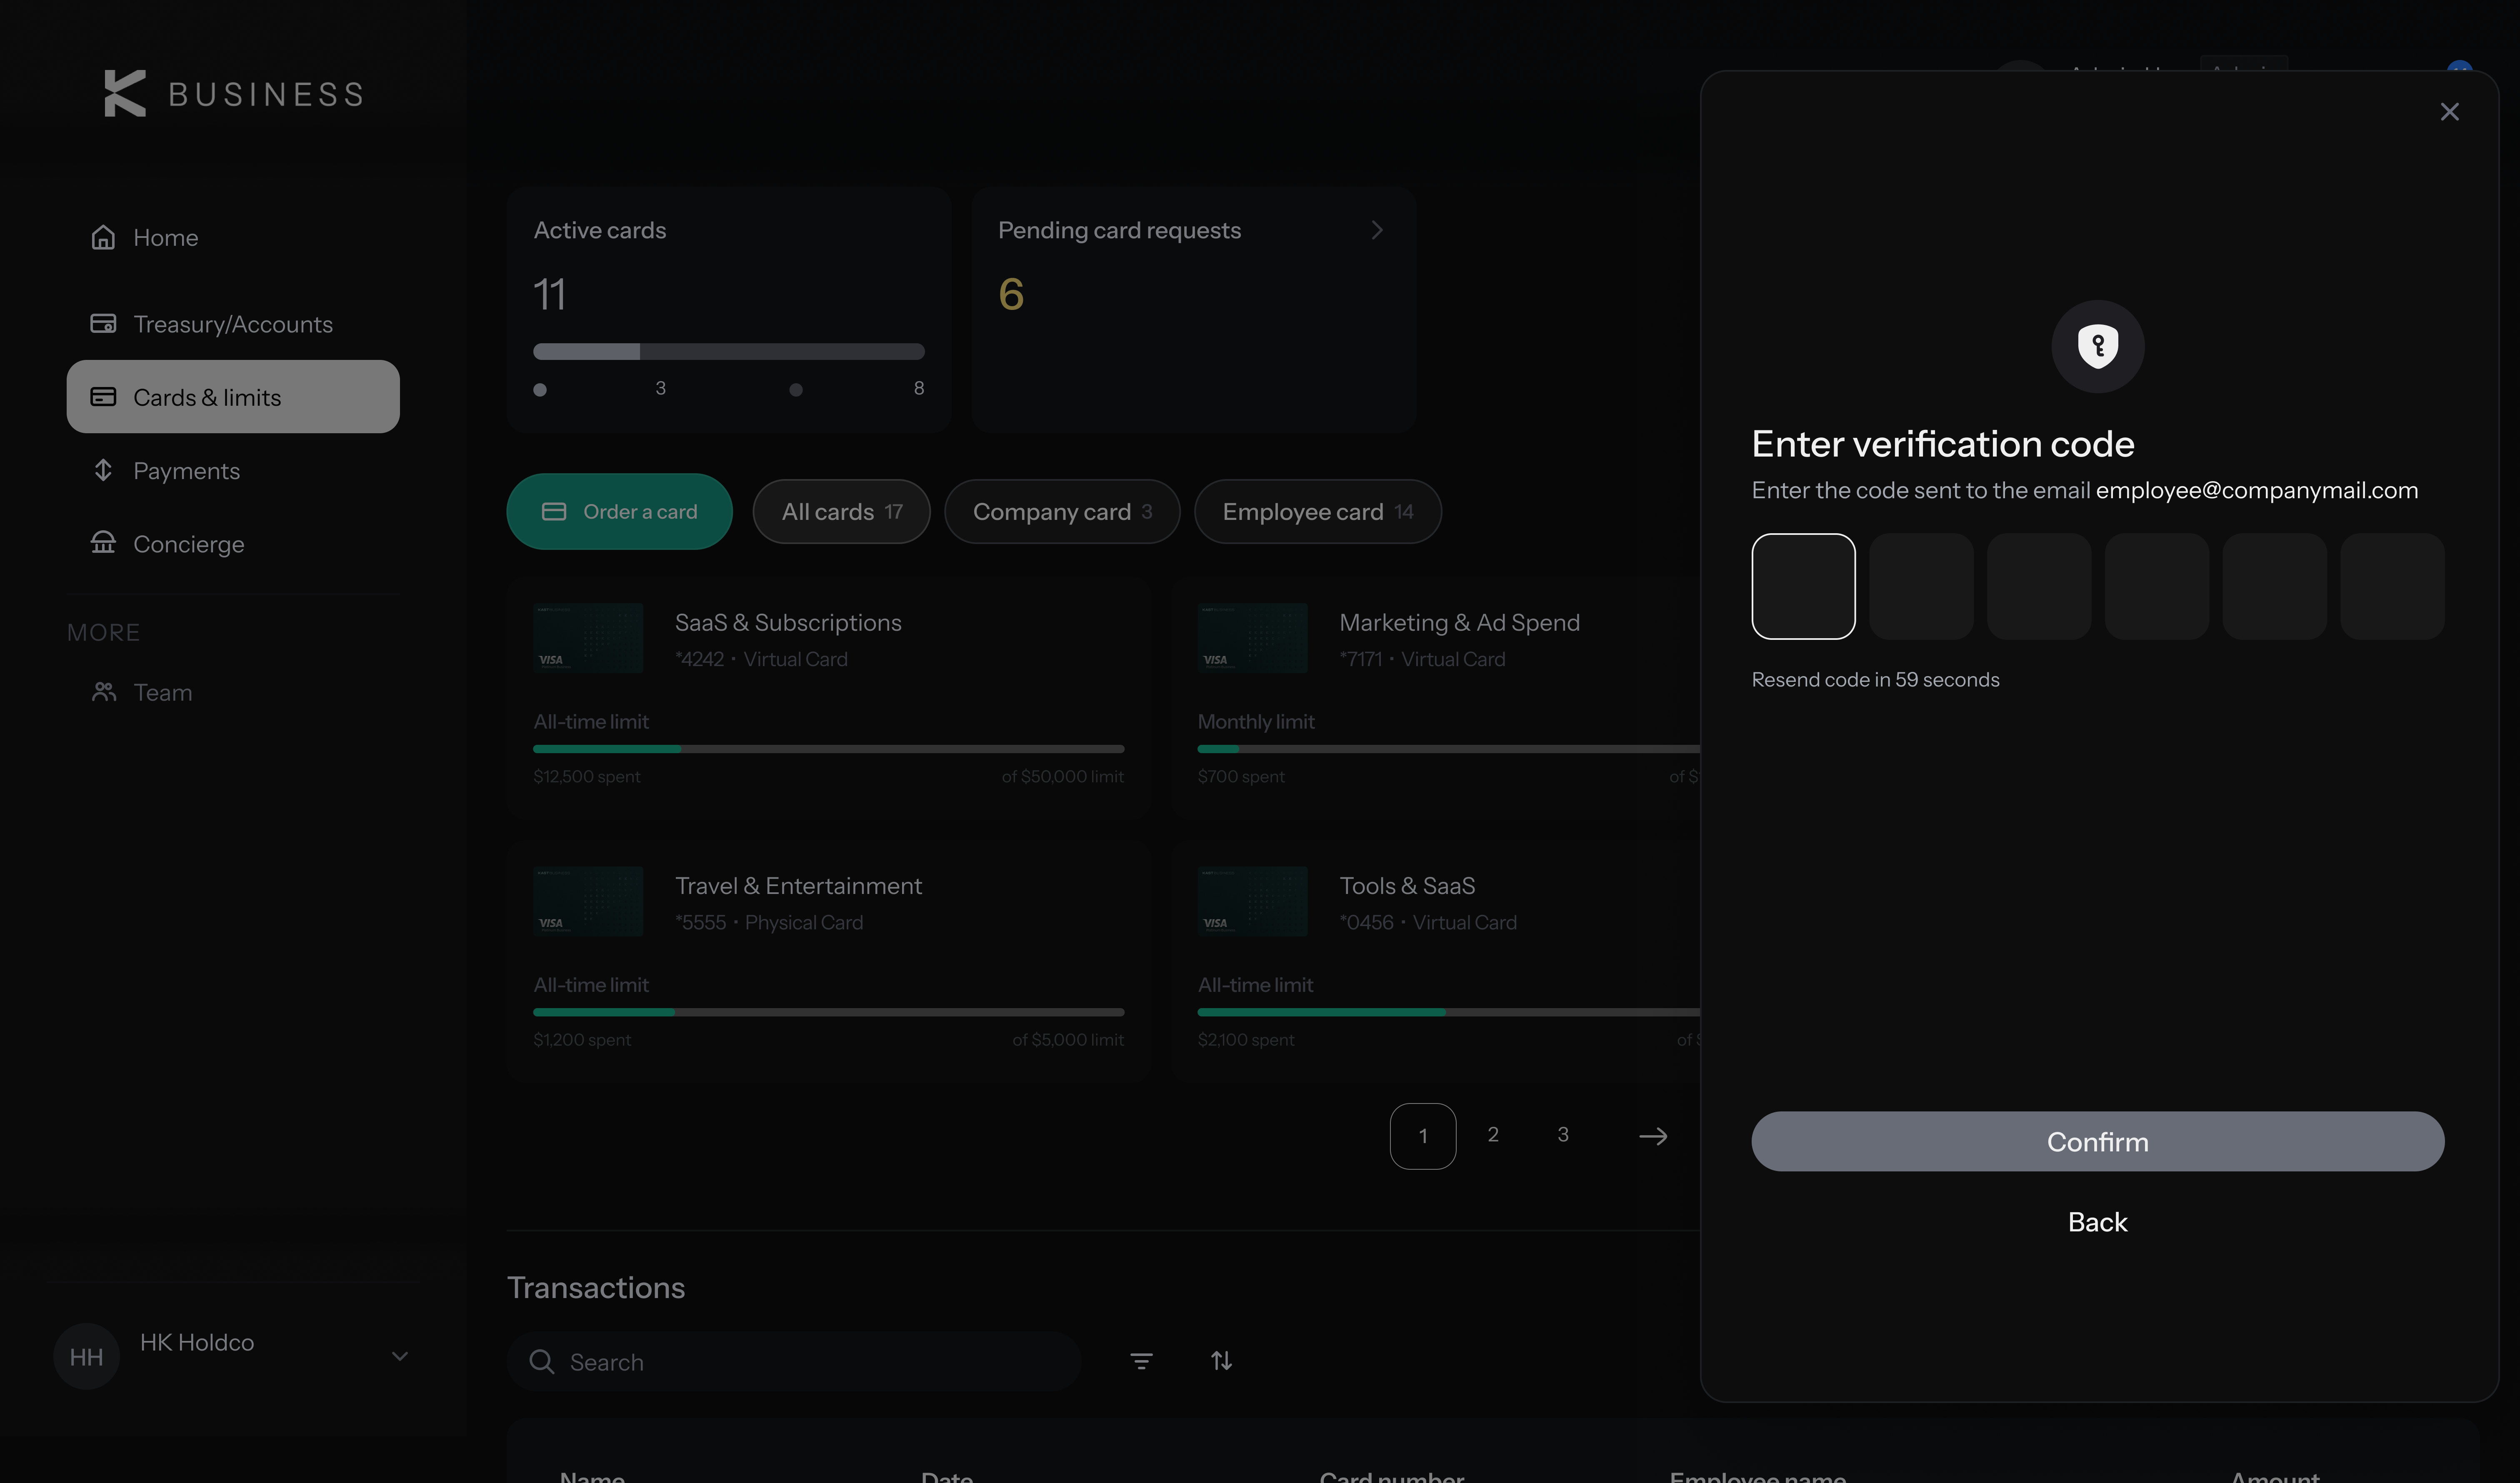Click the Payments arrows icon
Viewport: 2520px width, 1483px height.
tap(103, 470)
